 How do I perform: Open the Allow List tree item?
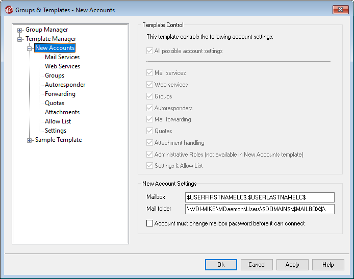click(58, 121)
